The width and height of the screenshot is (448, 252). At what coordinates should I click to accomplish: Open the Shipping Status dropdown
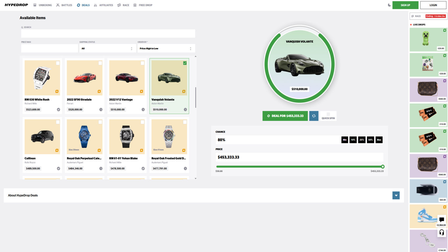coord(107,48)
